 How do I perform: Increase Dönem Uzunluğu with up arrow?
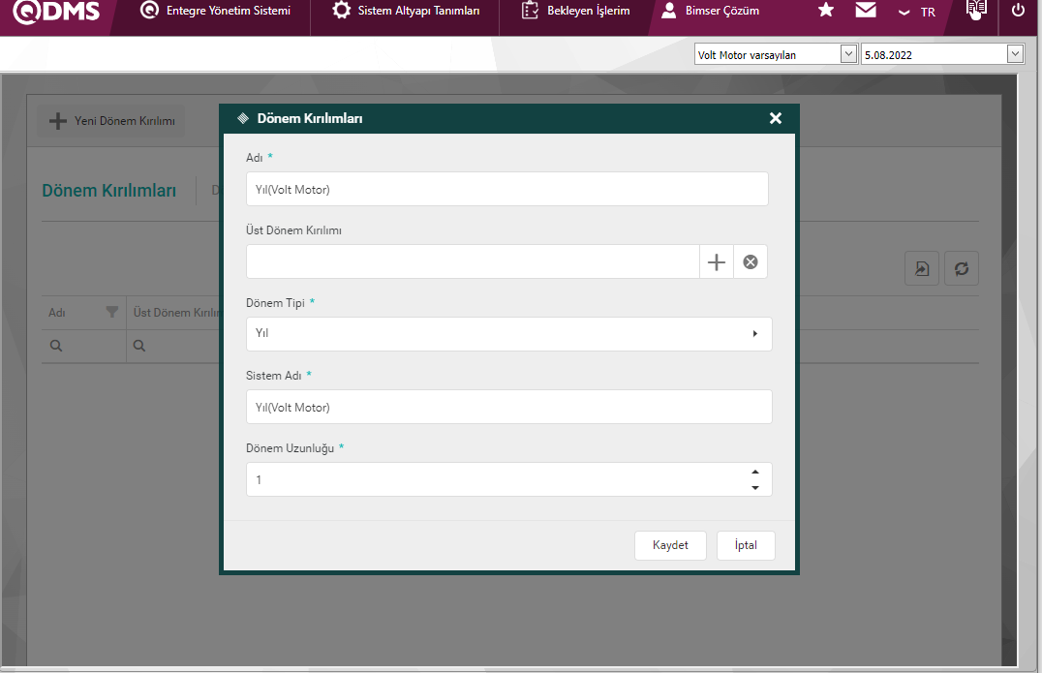[754, 473]
